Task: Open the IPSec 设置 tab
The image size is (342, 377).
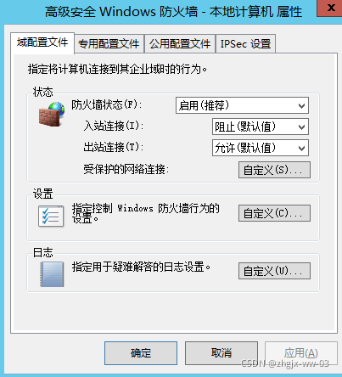Action: [245, 44]
